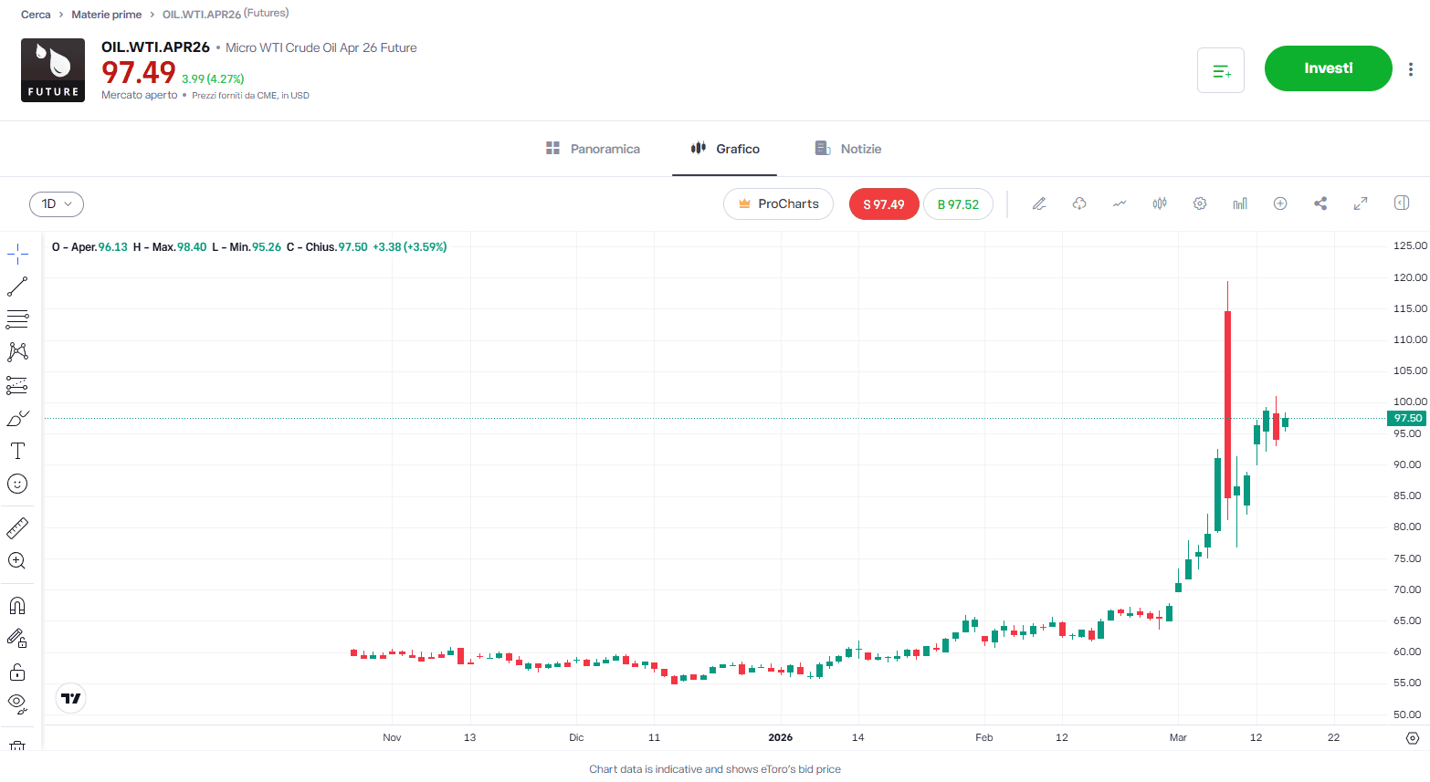
Task: Click the green Investi button
Action: (x=1328, y=68)
